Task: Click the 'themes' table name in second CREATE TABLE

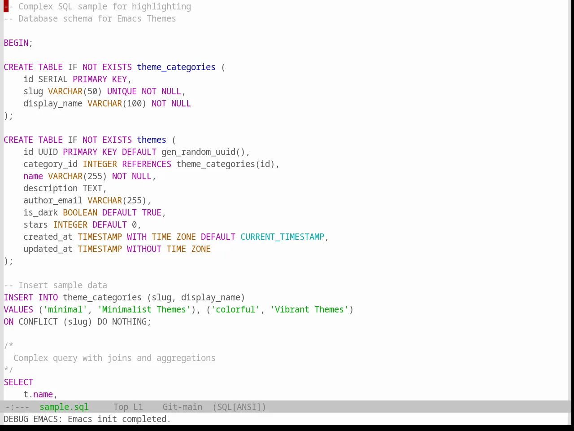Action: click(x=152, y=140)
